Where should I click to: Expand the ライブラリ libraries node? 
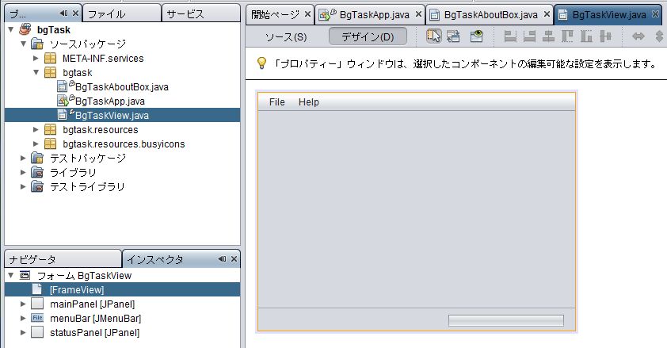tap(22, 172)
